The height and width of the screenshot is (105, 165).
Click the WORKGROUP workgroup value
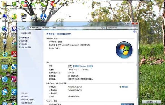(x=73, y=96)
